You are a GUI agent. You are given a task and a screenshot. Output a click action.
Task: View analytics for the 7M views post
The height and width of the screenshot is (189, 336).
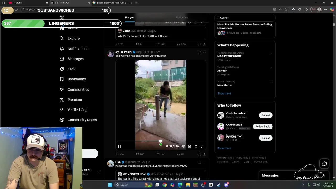pyautogui.click(x=181, y=154)
